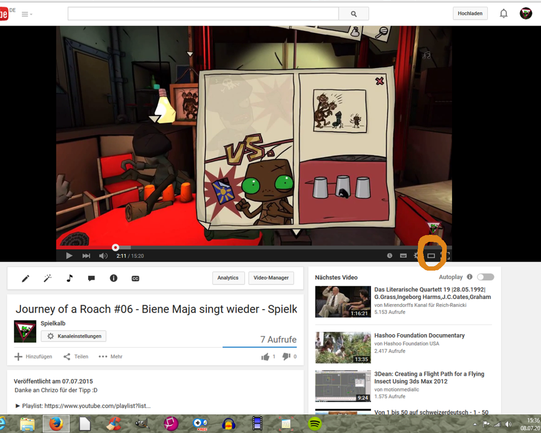Open the pencil edit video icon
The width and height of the screenshot is (541, 433).
[26, 278]
